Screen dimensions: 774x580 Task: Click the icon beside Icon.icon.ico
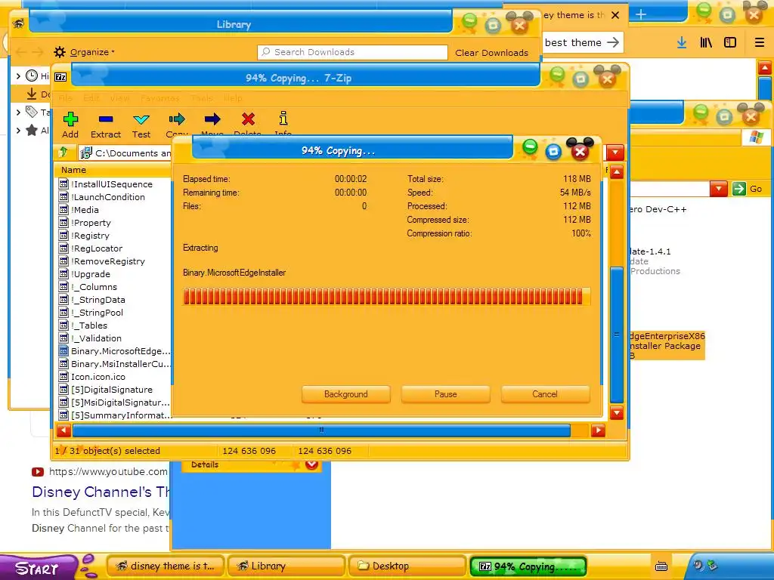click(x=63, y=376)
